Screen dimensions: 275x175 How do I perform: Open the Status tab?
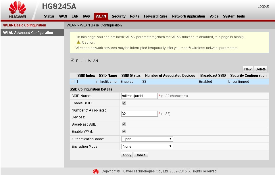tap(49, 16)
